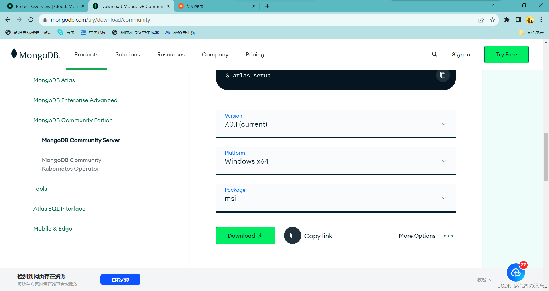Close the 新标签页 tab
The width and height of the screenshot is (549, 291).
point(254,6)
